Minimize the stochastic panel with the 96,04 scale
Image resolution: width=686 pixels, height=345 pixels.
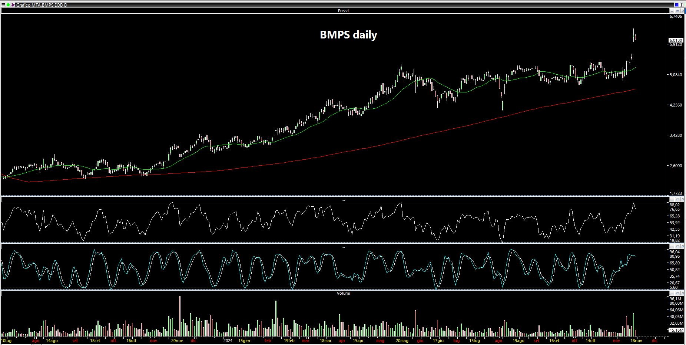(672, 246)
